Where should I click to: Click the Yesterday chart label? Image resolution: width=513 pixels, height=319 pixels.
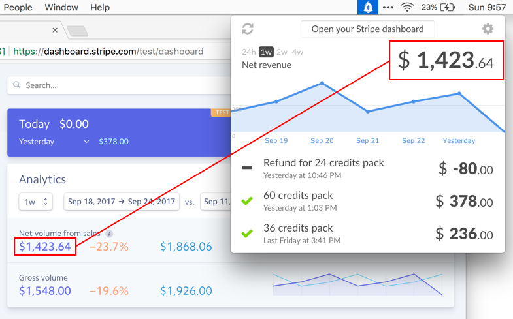(459, 140)
